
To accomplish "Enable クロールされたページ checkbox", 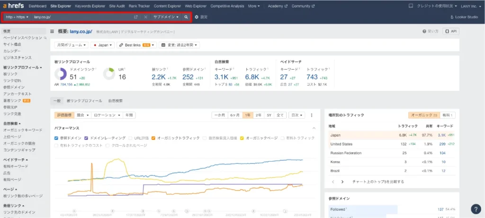I will (108, 145).
